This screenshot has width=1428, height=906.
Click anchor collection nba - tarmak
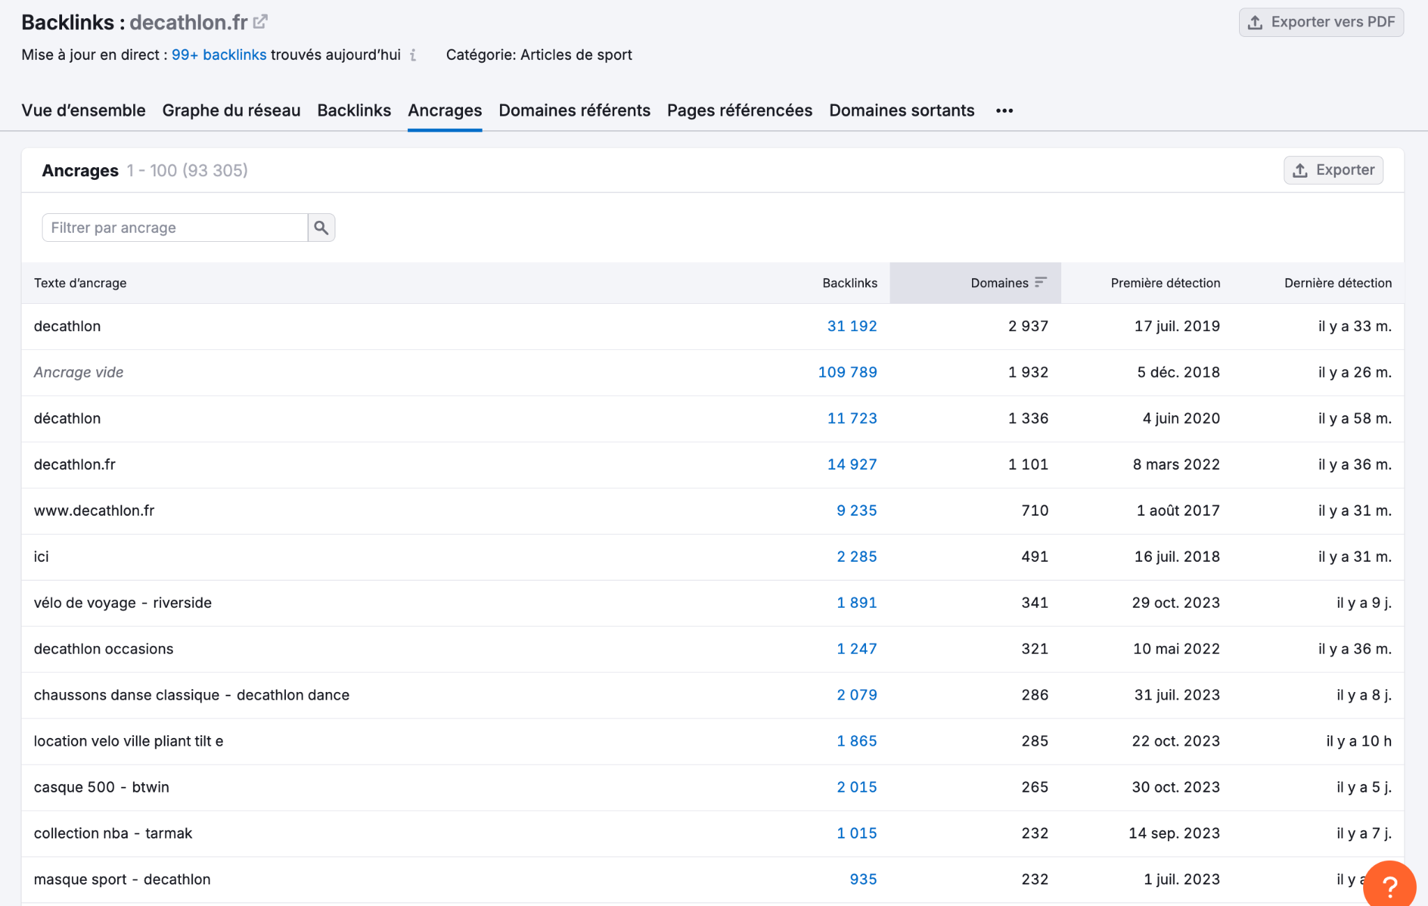(x=113, y=833)
